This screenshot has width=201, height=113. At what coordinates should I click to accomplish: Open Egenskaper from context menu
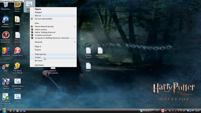click(x=53, y=65)
